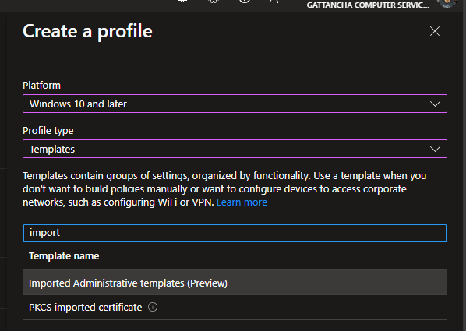The image size is (466, 331).
Task: Click the GATTANCHA COMPUTER SERVIC... tenant name
Action: [x=368, y=5]
